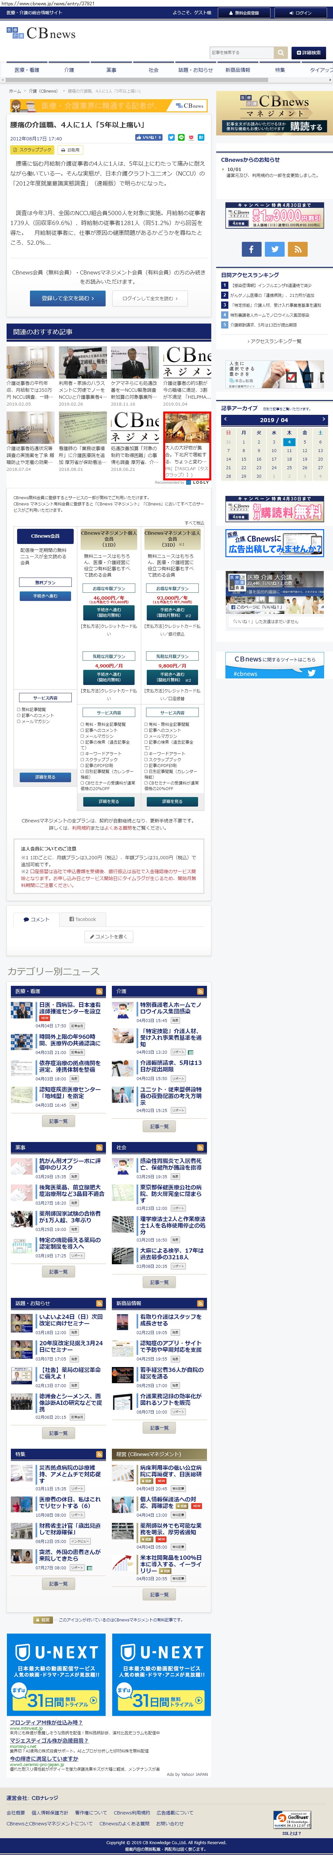Open 利用規約 link in plan notes

click(81, 828)
